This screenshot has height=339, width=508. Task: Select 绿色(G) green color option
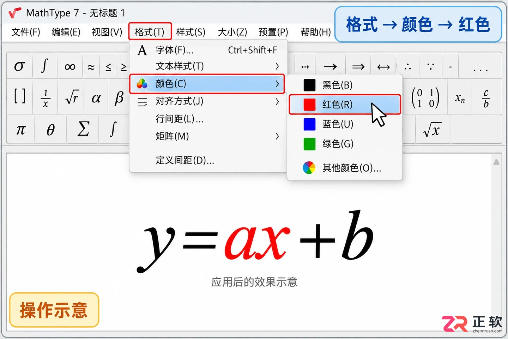tap(345, 144)
